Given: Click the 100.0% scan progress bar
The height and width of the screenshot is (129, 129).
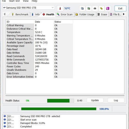Looking at the screenshot, I should (59, 109).
